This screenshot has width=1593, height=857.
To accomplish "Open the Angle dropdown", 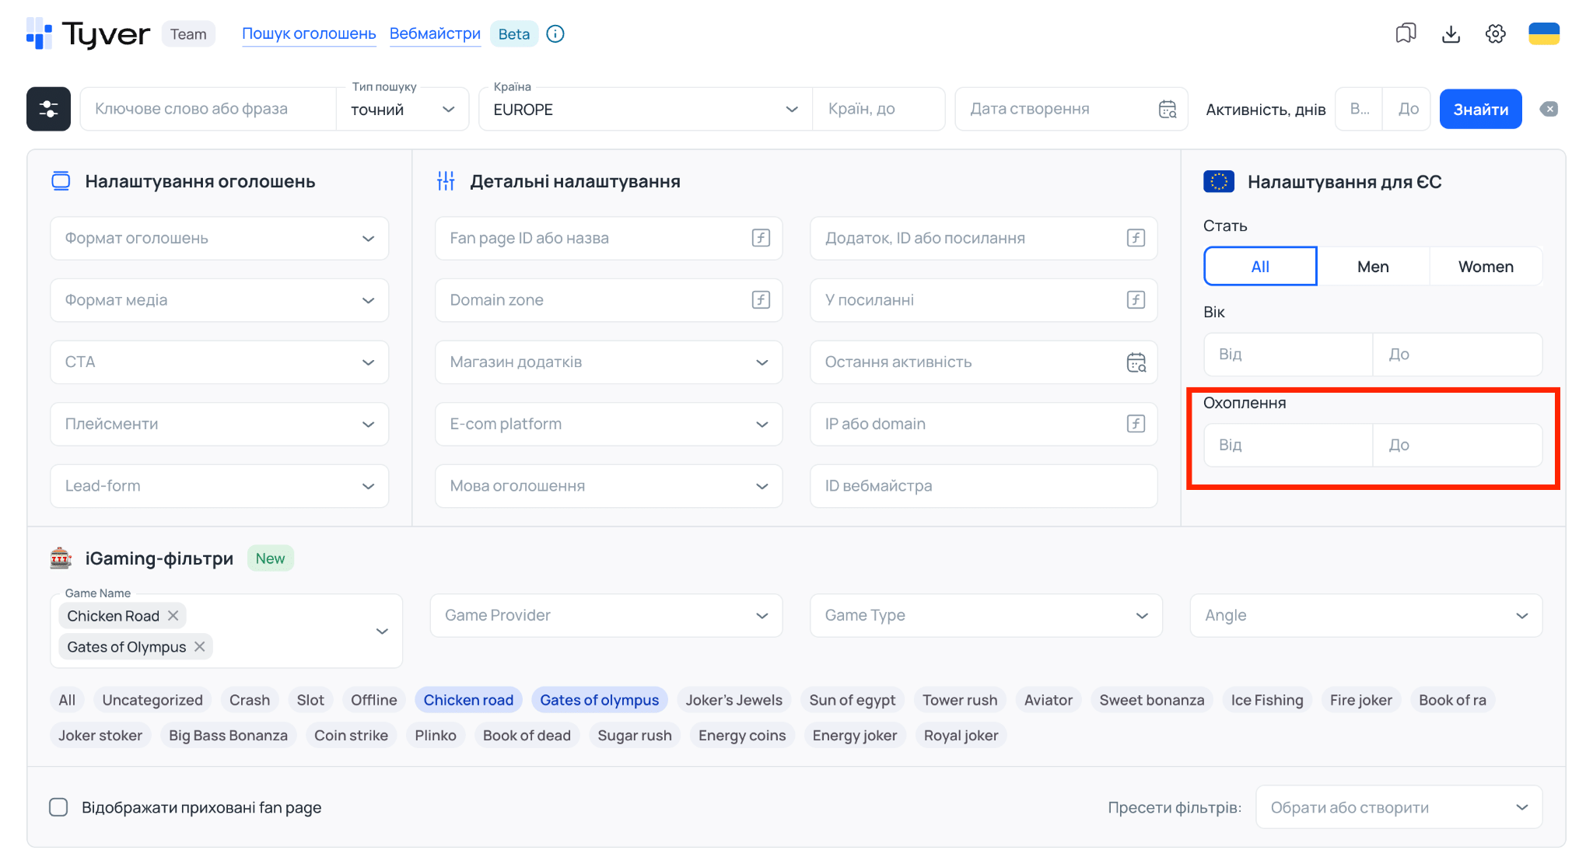I will tap(1366, 615).
